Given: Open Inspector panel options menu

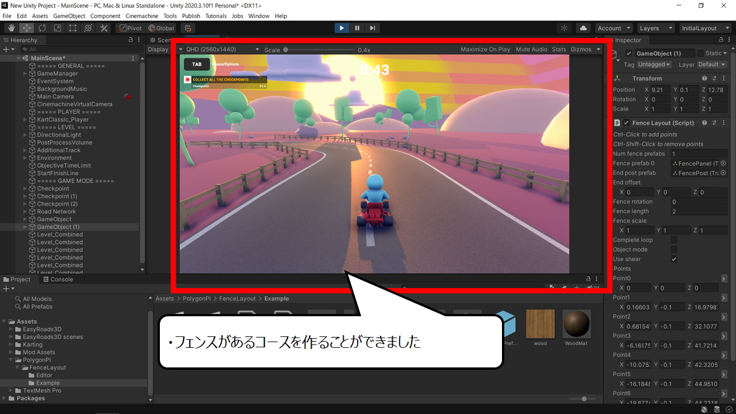Looking at the screenshot, I should point(730,40).
